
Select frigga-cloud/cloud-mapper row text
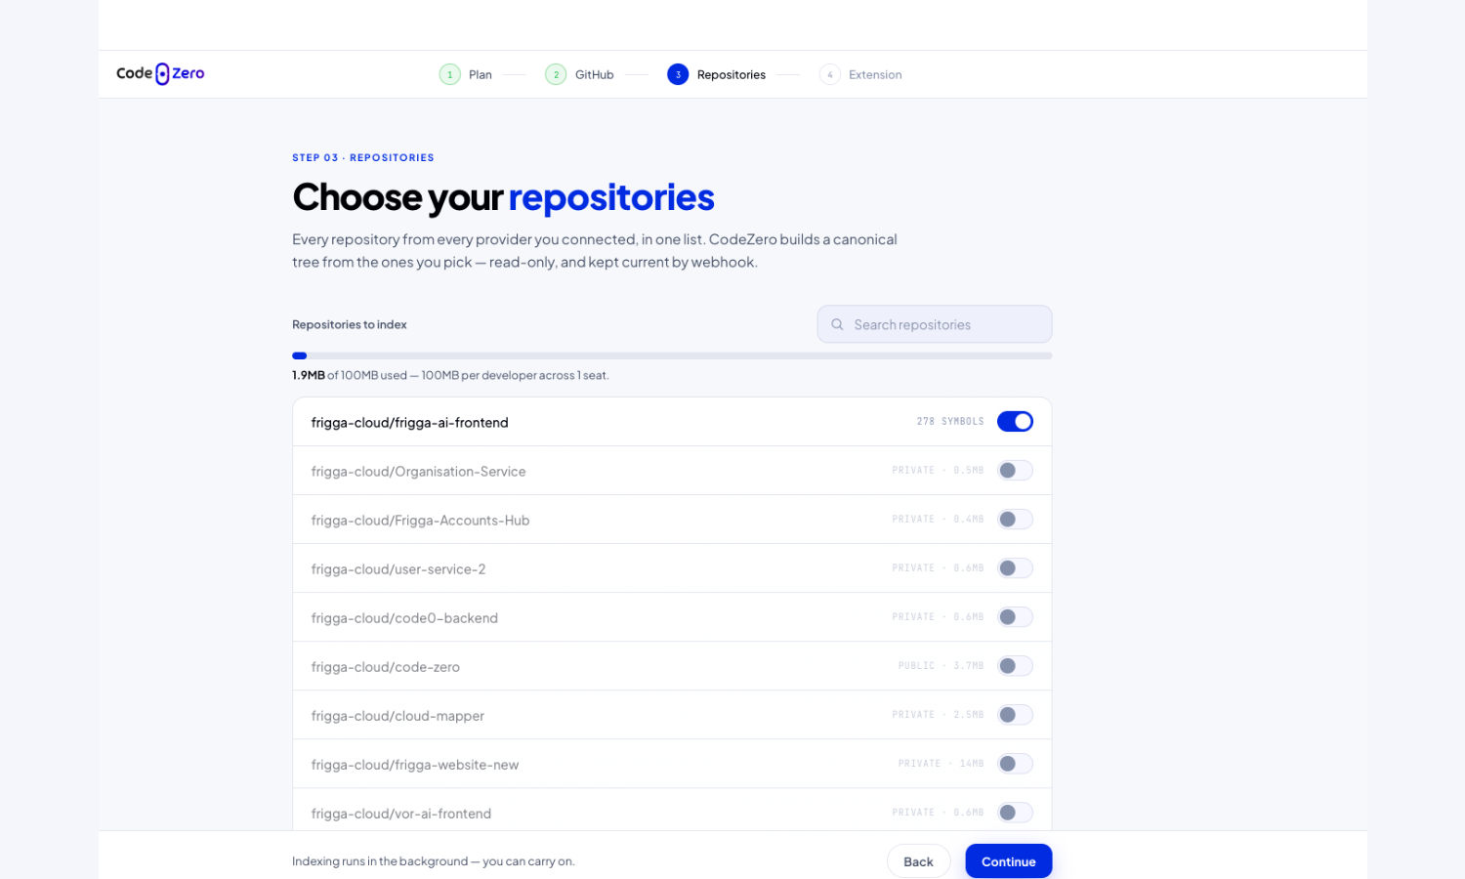398,716
